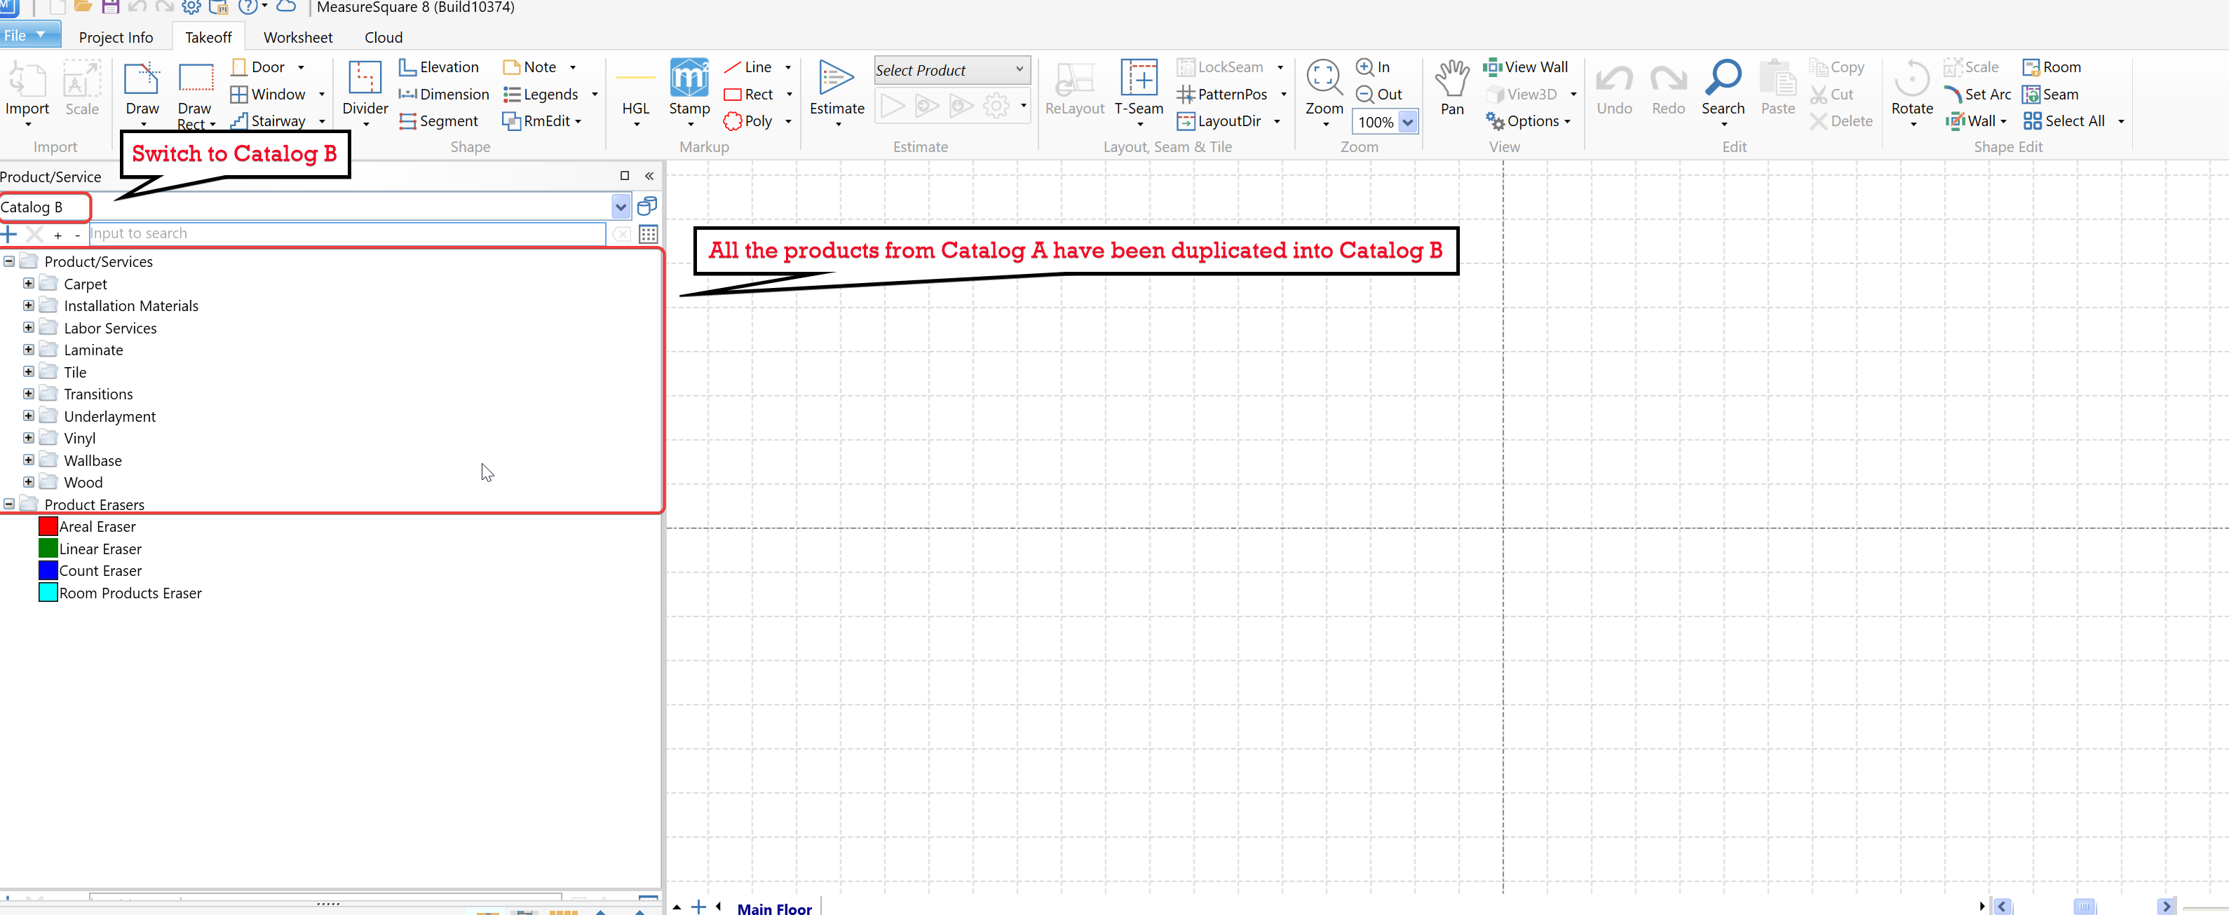The height and width of the screenshot is (915, 2229).
Task: Collapse the Product Erasers node
Action: pyautogui.click(x=10, y=504)
